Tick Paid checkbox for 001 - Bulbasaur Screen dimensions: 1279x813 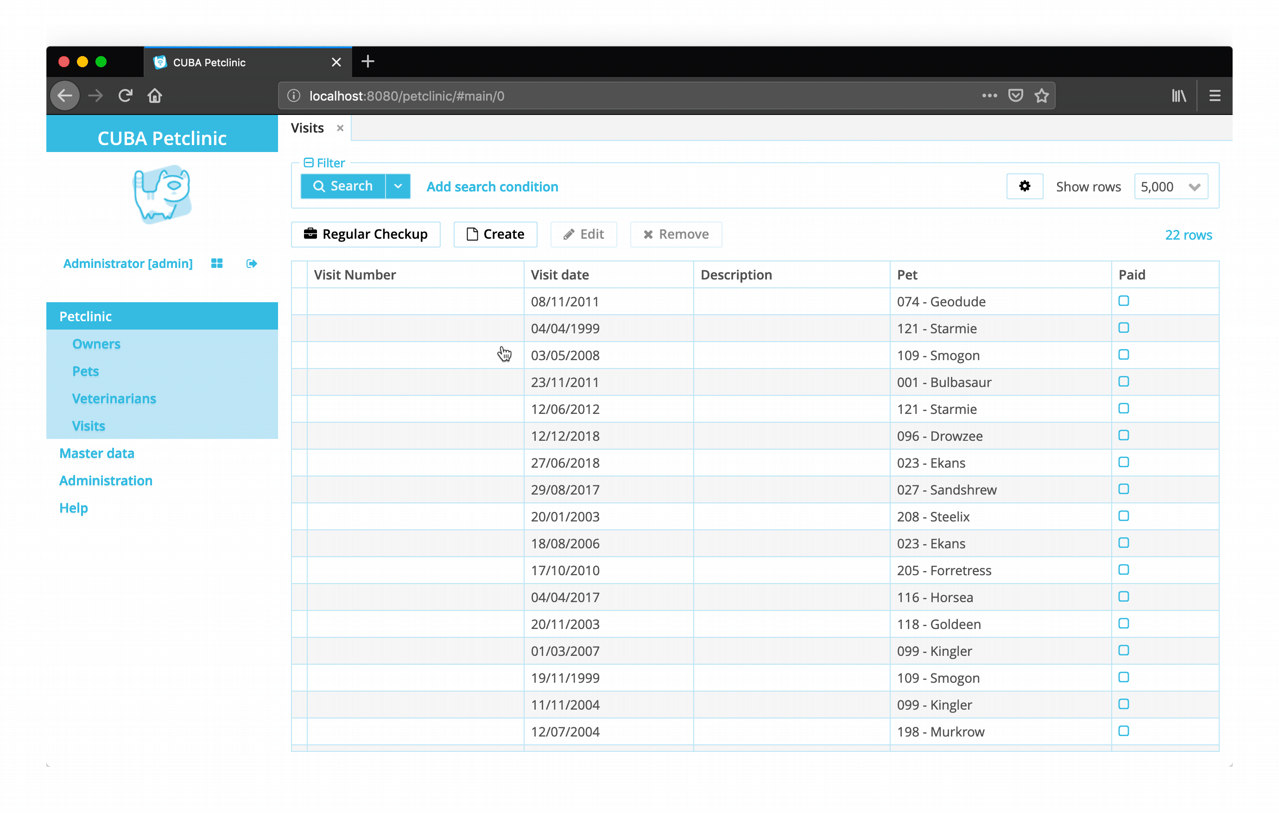1123,381
